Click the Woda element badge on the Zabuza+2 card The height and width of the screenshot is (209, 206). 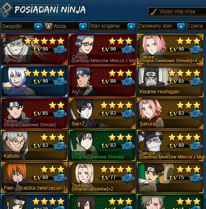coord(60,50)
